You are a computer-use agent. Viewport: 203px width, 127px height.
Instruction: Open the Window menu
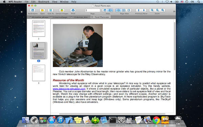click(64, 2)
